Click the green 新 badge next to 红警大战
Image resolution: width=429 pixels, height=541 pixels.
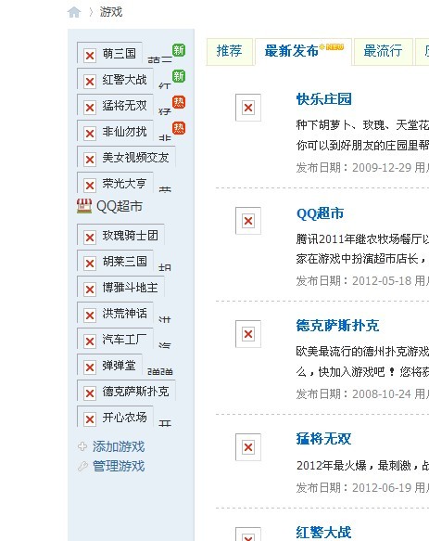[179, 76]
